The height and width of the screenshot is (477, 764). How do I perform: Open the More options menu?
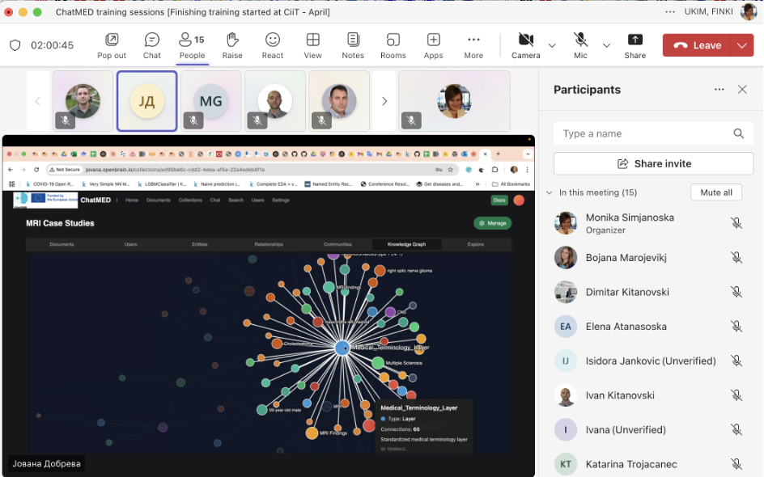coord(473,45)
